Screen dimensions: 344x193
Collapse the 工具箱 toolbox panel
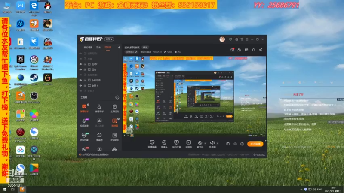[117, 97]
